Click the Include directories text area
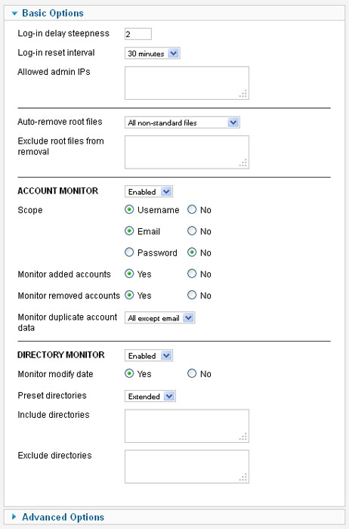This screenshot has height=529, width=349. [187, 425]
